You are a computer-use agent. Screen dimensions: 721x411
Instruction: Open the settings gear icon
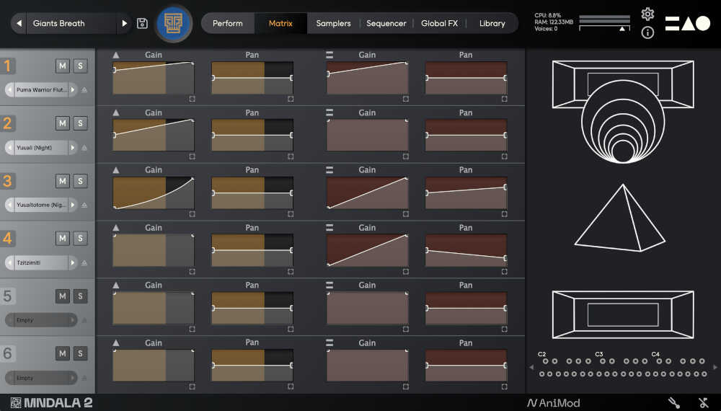pyautogui.click(x=647, y=14)
